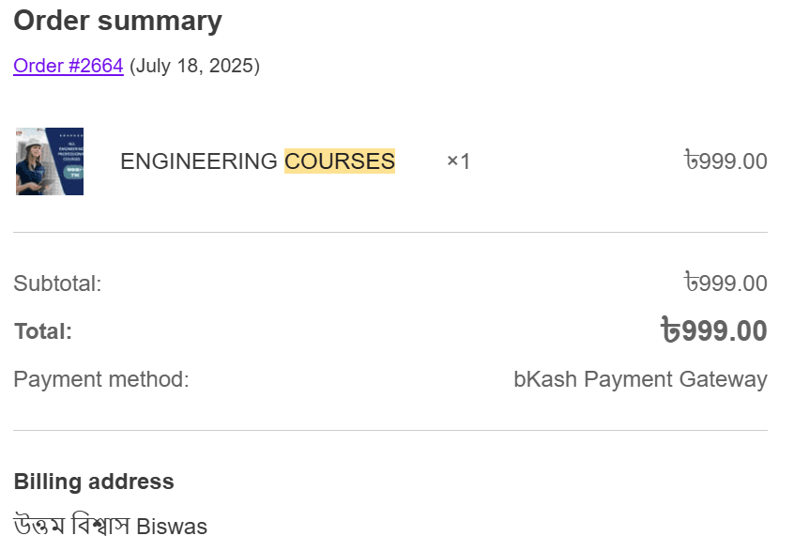Click the Subtotal label

pyautogui.click(x=57, y=283)
